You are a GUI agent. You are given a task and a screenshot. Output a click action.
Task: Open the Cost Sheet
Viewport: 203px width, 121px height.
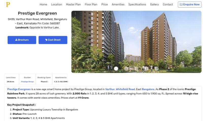click(53, 40)
